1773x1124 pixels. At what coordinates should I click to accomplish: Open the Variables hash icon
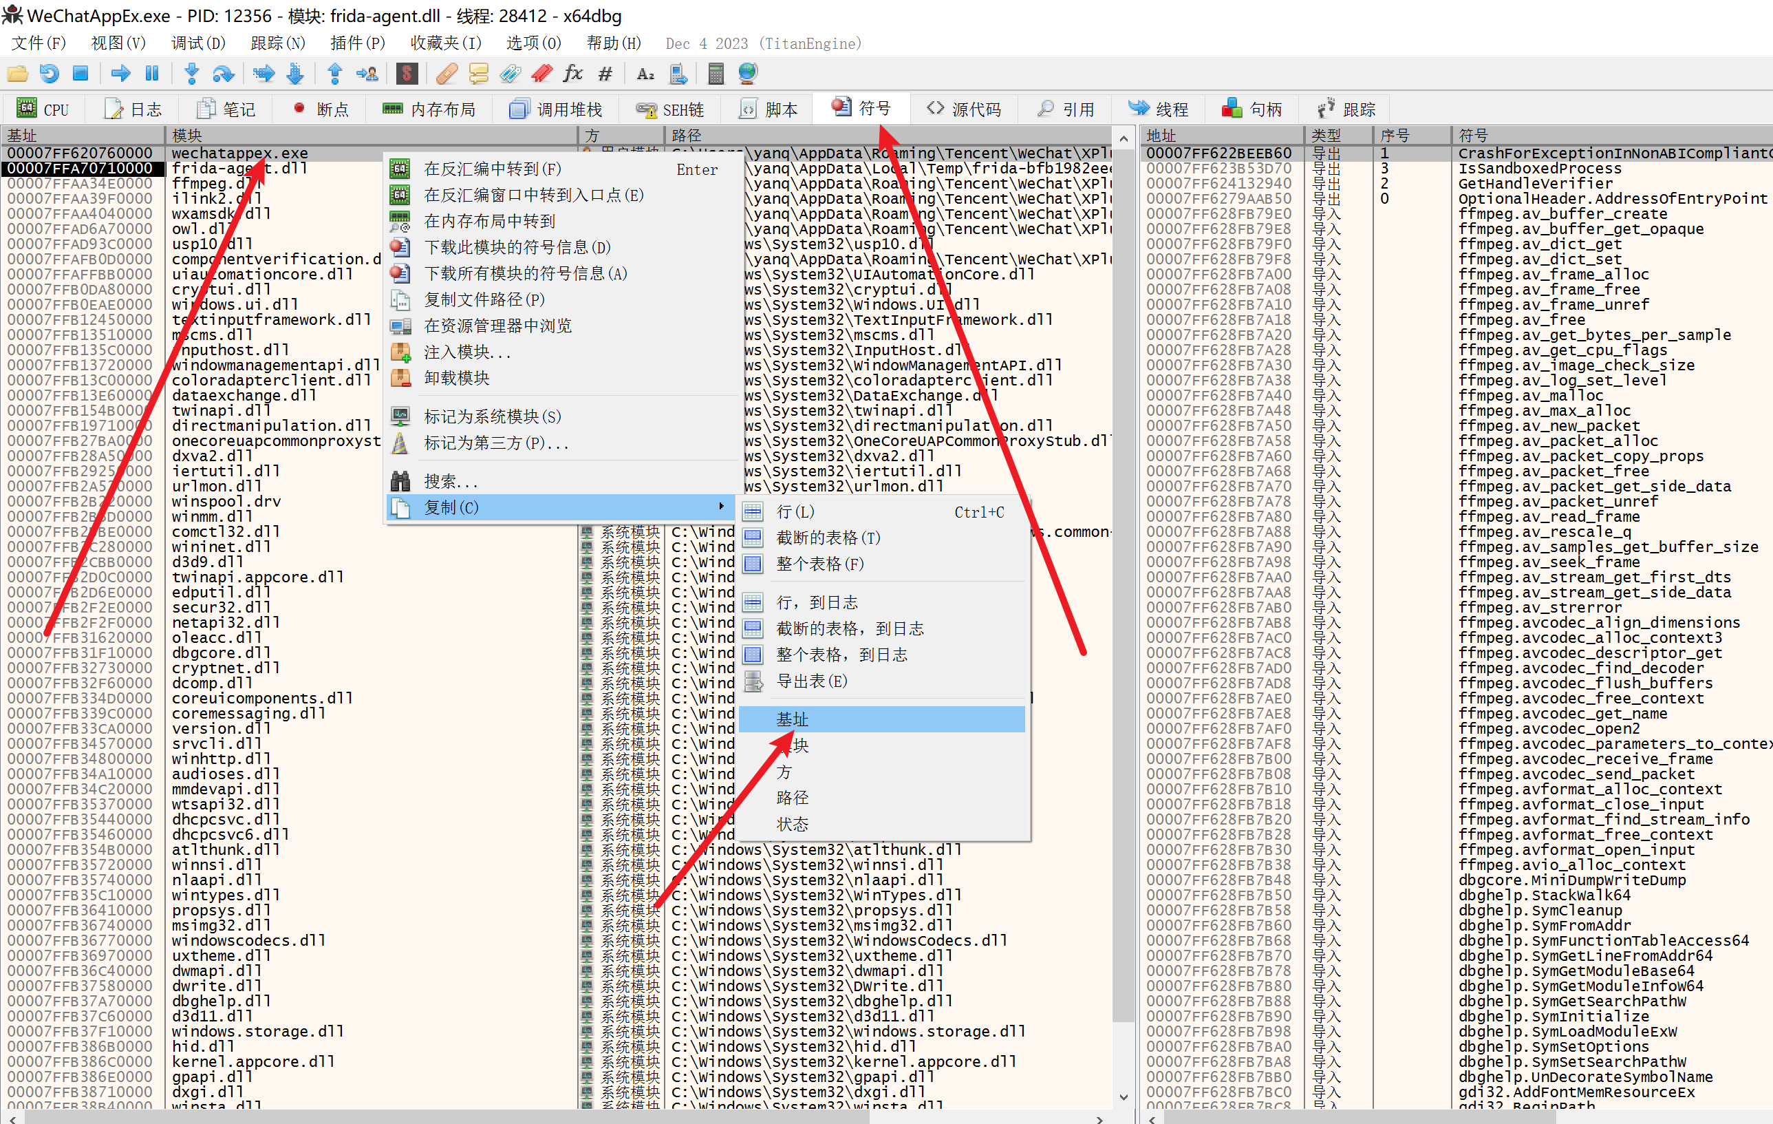click(605, 73)
